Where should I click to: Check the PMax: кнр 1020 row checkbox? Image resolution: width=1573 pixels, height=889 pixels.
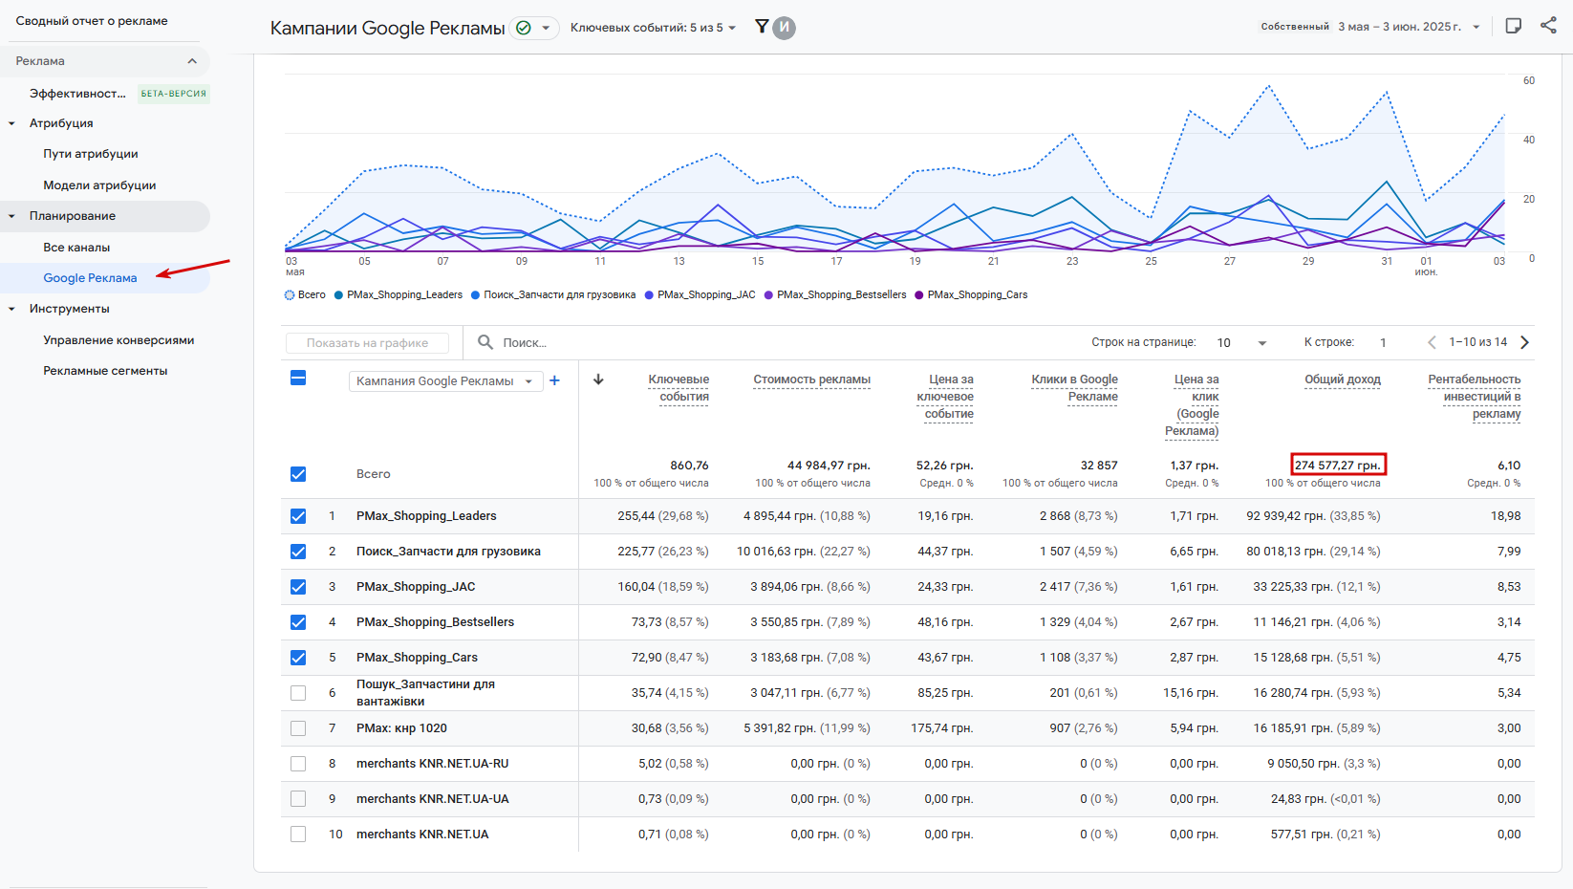pyautogui.click(x=298, y=728)
